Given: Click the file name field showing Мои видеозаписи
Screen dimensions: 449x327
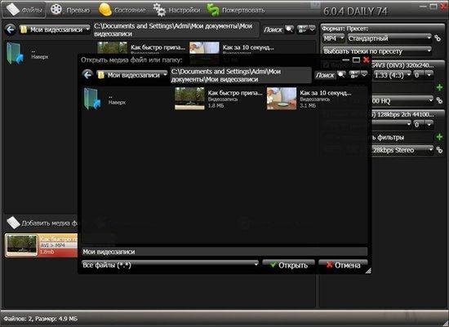Looking at the screenshot, I should coord(224,252).
